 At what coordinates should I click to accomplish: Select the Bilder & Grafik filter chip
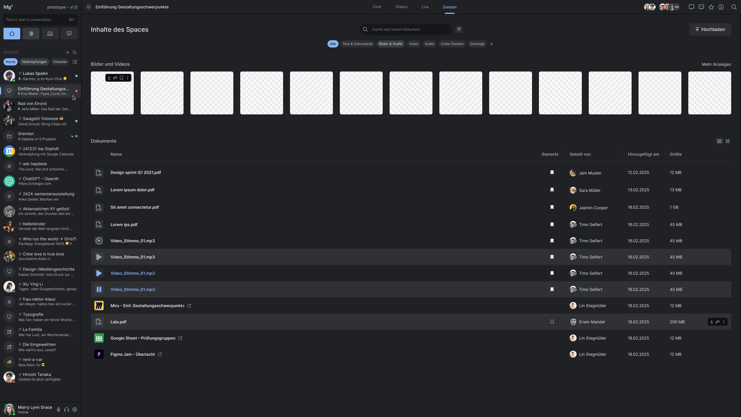click(x=390, y=44)
